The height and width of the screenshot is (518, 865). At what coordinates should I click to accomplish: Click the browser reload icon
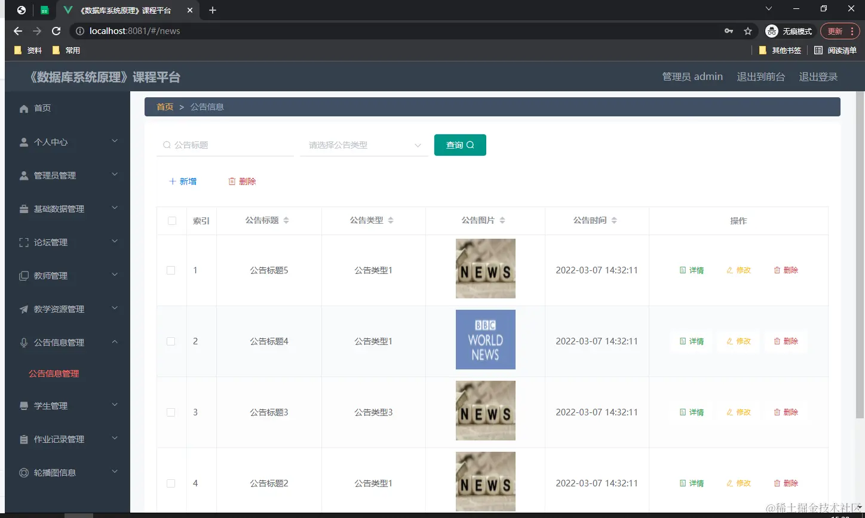56,31
